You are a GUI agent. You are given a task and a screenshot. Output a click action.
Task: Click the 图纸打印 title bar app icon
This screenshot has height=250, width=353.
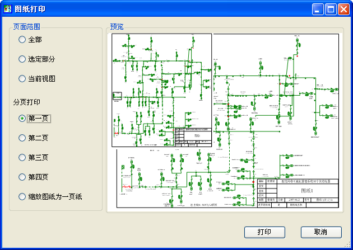8,9
